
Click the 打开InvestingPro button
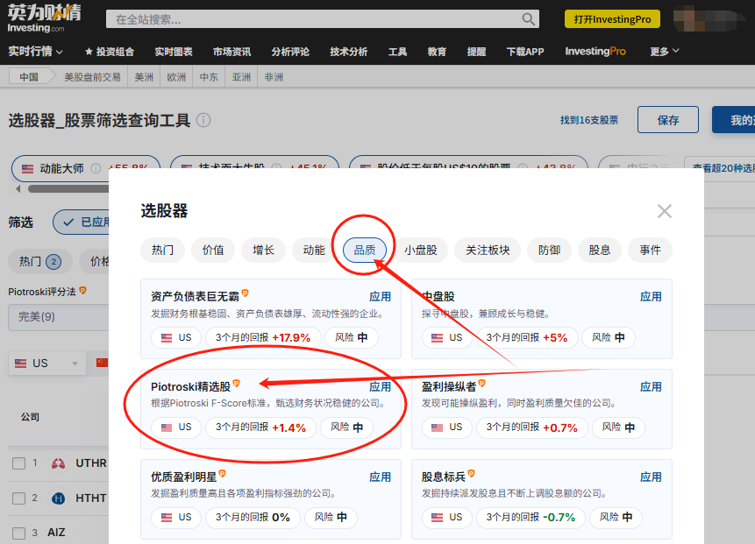(x=612, y=19)
